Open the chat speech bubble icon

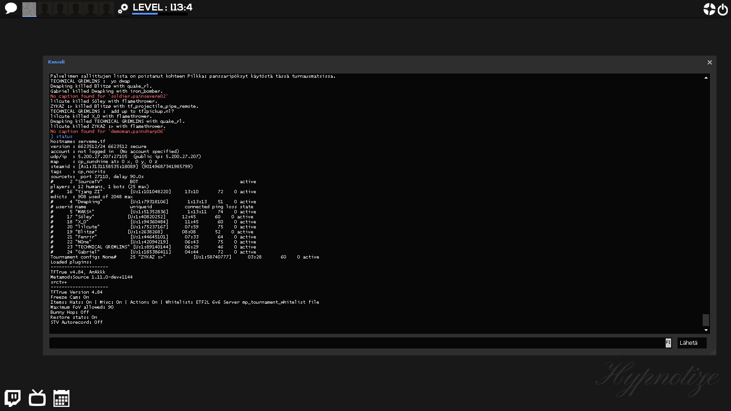pyautogui.click(x=11, y=9)
